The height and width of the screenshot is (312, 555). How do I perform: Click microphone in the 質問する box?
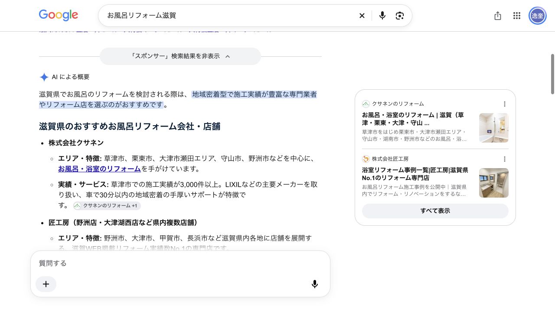[315, 284]
